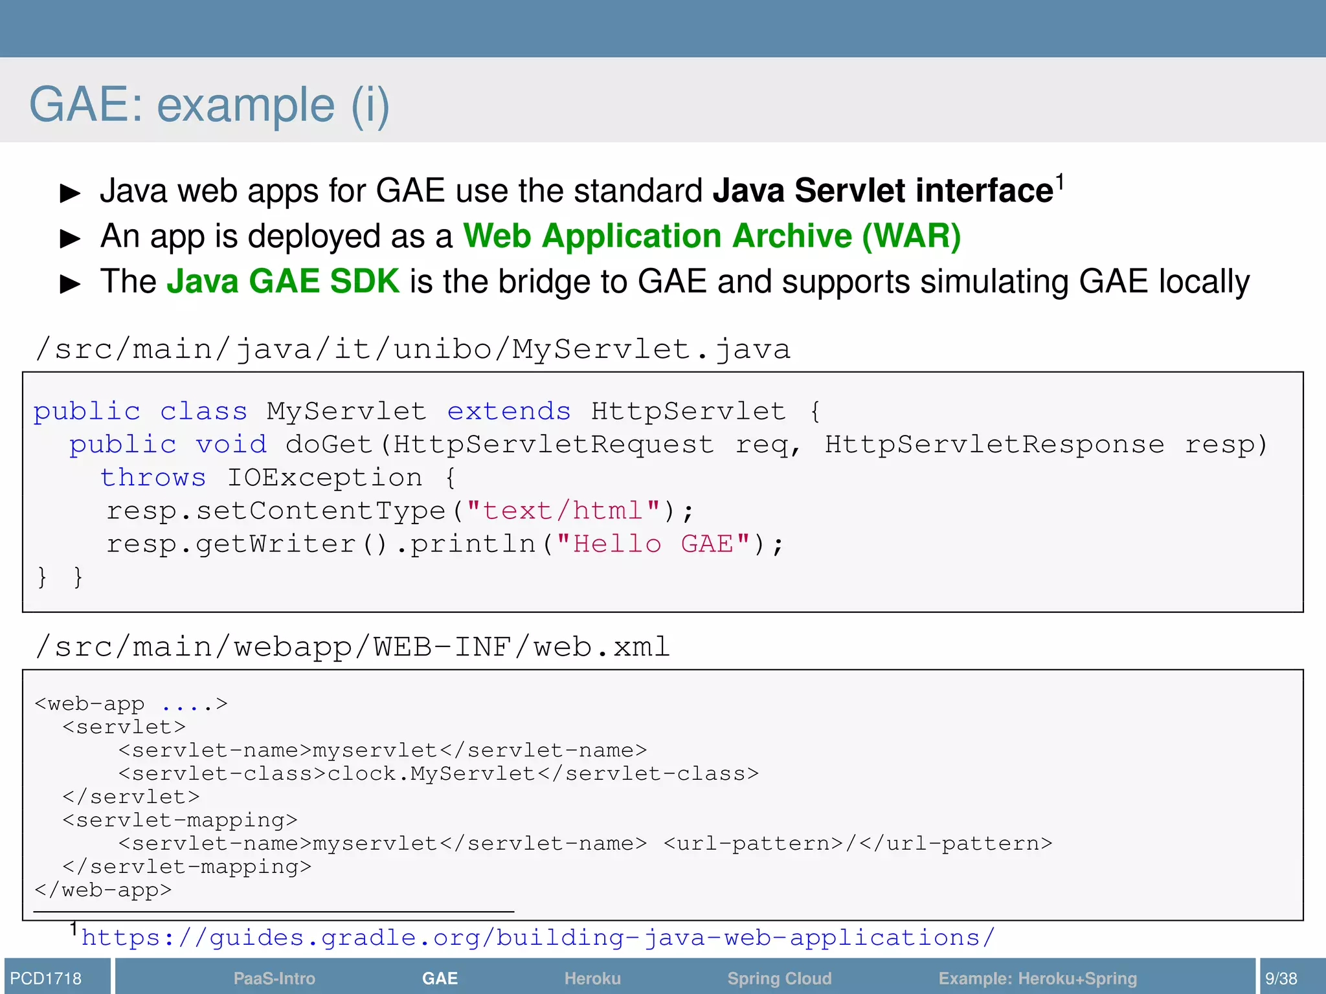The width and height of the screenshot is (1326, 994).
Task: Click the slide title 'GAE: example (i)'
Action: coord(209,105)
